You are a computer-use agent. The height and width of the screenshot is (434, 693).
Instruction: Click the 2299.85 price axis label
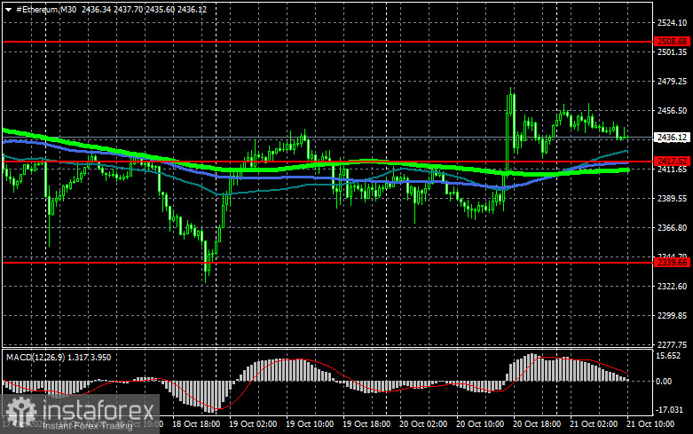click(x=673, y=316)
